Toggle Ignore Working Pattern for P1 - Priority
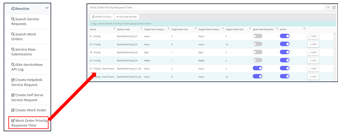This screenshot has width=338, height=134. coord(257,36)
